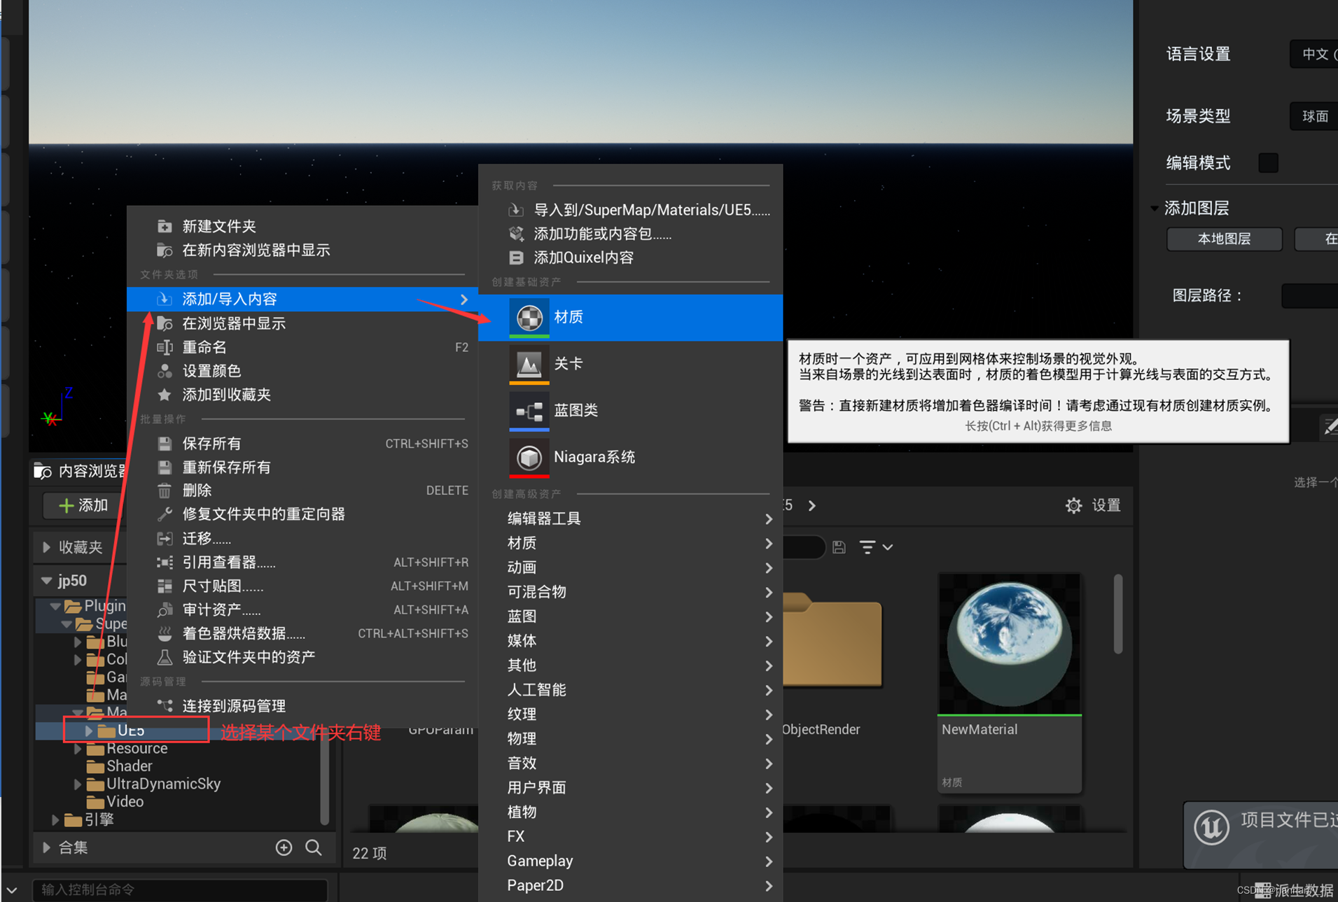Collapse the 添加图层 section
Screen dimensions: 1338x902
point(1155,208)
